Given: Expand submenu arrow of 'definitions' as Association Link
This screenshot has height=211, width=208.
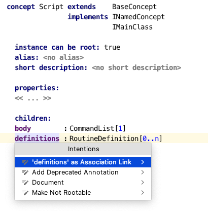Looking at the screenshot, I should 143,162.
